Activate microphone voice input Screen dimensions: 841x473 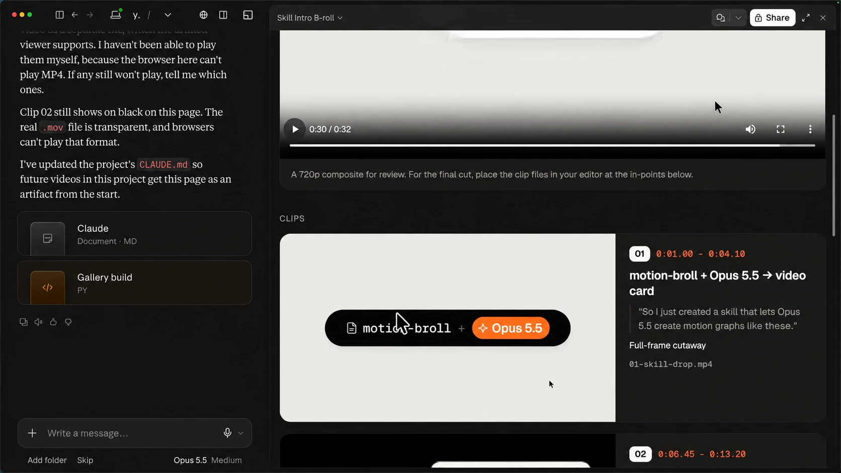227,433
